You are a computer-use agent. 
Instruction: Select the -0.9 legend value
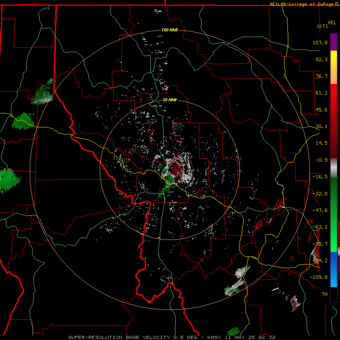pos(321,160)
